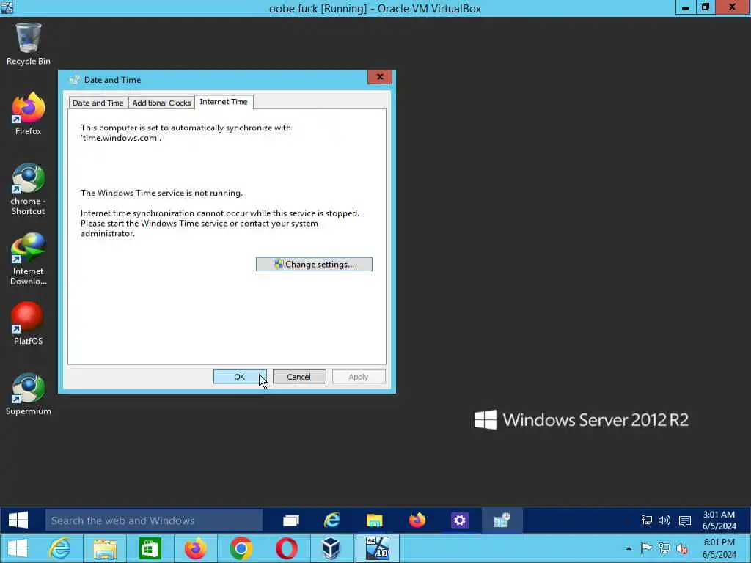Image resolution: width=751 pixels, height=563 pixels.
Task: Click the host clock showing 6:01 PM
Action: (719, 548)
